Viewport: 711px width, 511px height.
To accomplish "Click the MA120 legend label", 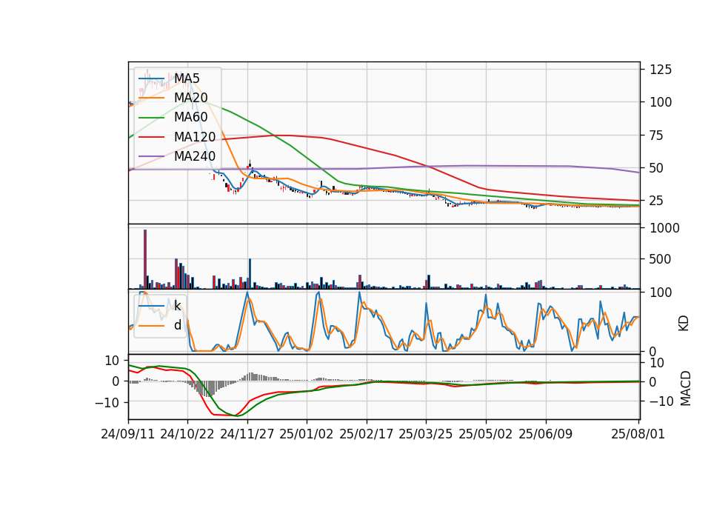I will [195, 137].
